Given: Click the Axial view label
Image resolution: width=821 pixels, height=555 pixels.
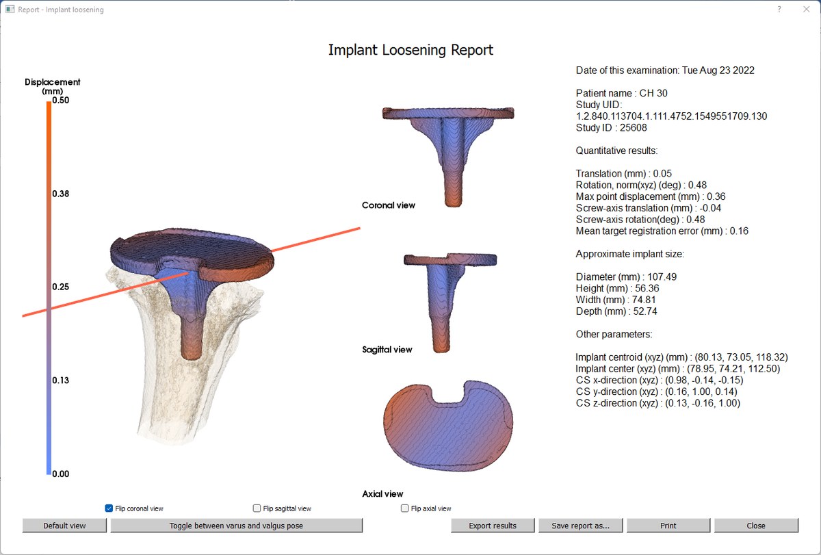Looking at the screenshot, I should tap(382, 494).
